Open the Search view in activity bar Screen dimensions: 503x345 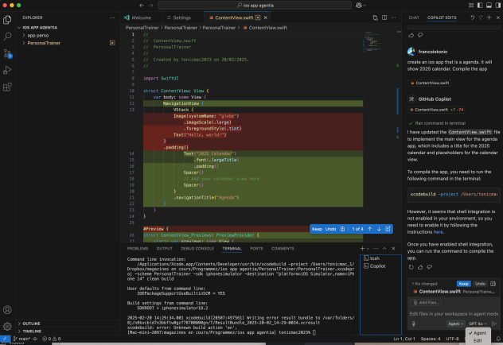[x=8, y=36]
